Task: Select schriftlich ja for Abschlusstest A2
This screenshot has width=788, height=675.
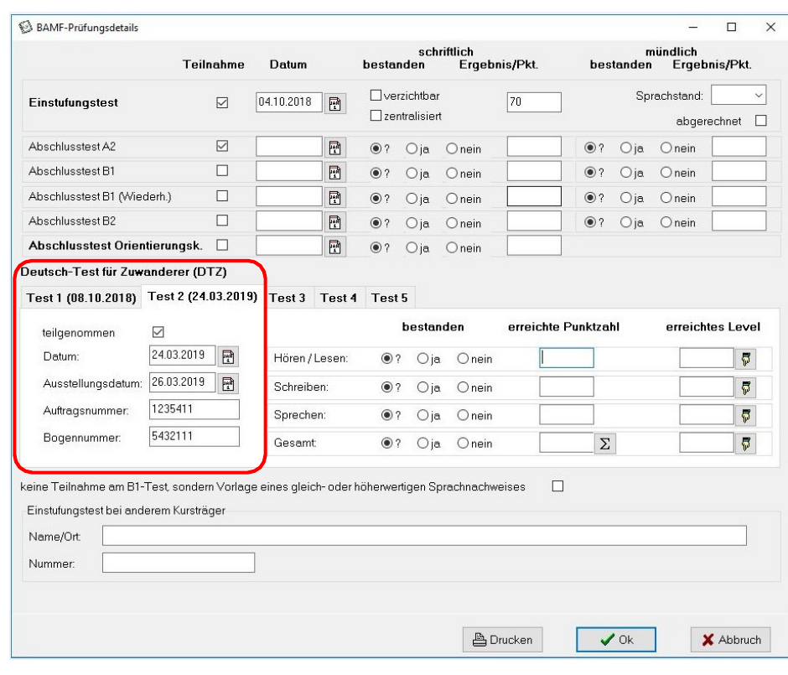Action: pos(412,148)
